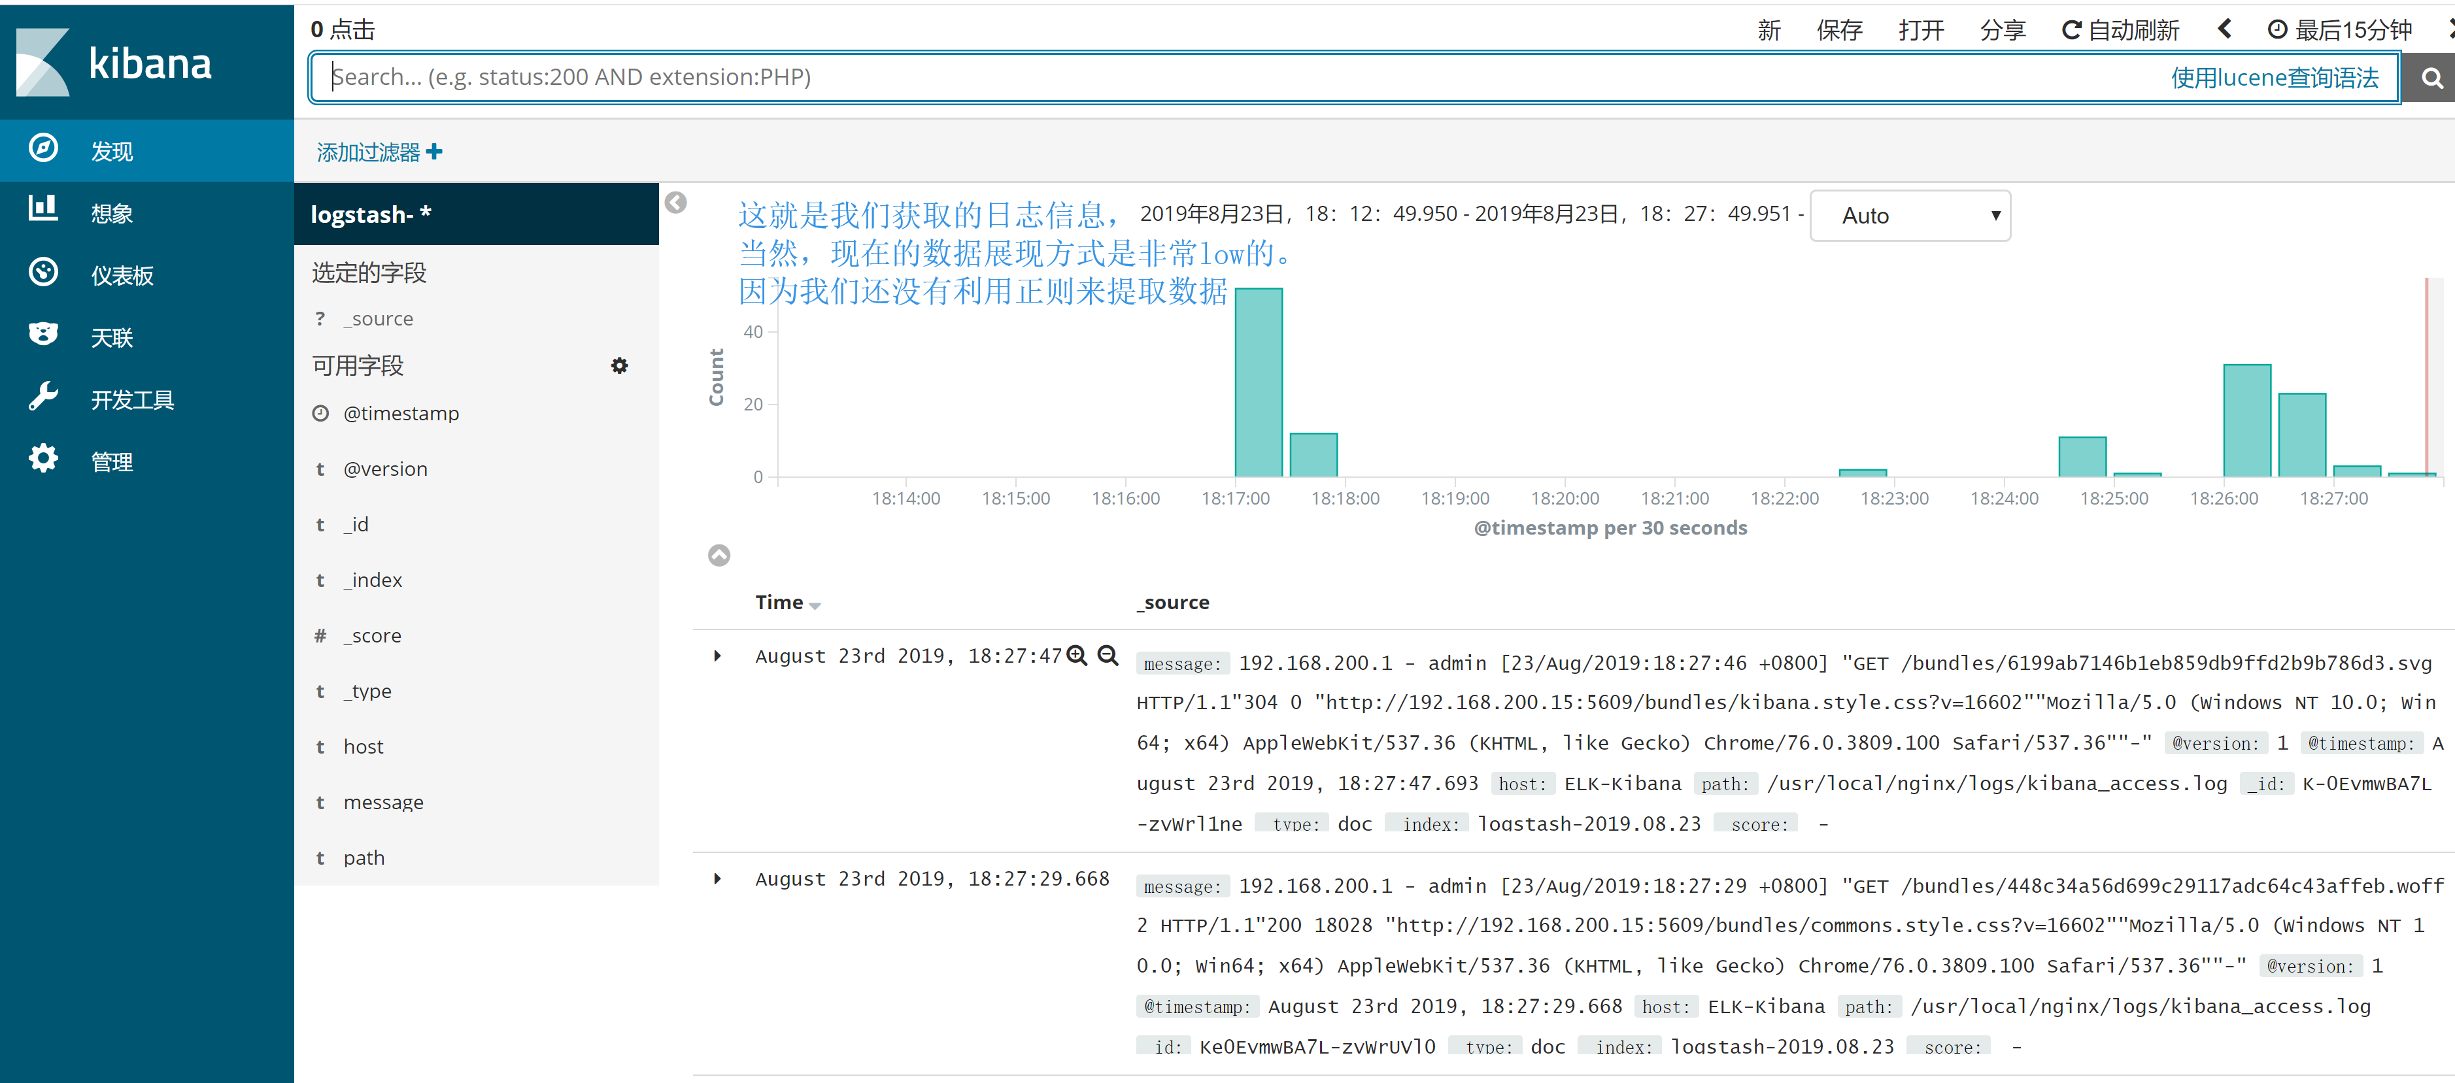
Task: Open 使用lucene查询语法 link
Action: (x=2274, y=78)
